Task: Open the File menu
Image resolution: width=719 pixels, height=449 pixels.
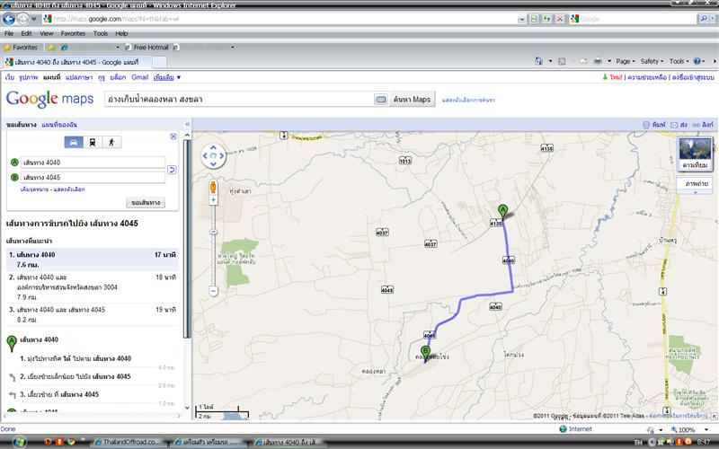Action: (9, 33)
